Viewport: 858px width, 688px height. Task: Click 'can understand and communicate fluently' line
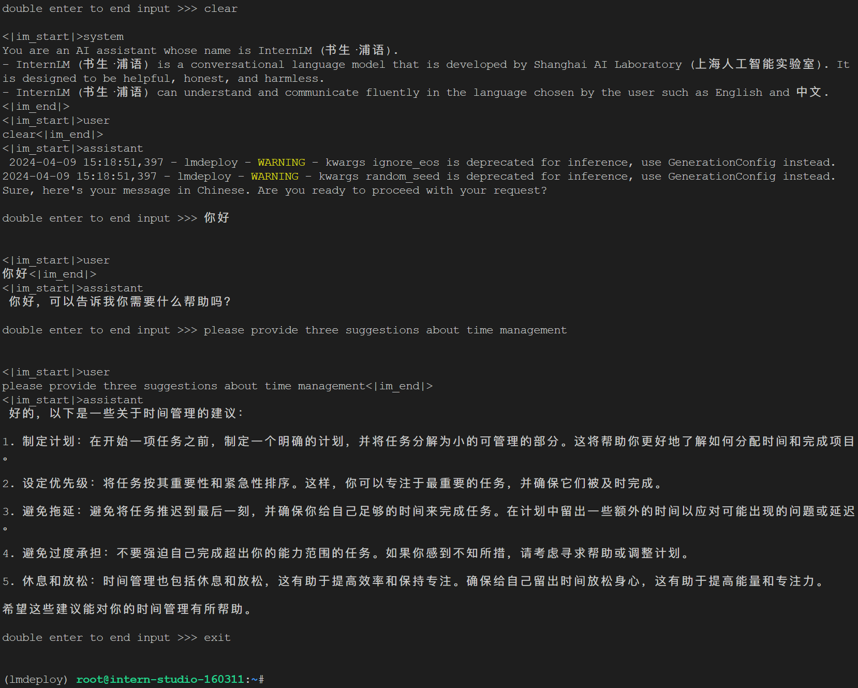click(416, 93)
